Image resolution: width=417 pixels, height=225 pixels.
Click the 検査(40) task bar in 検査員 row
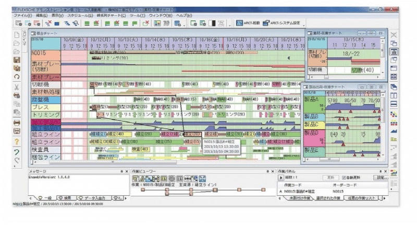(x=140, y=149)
